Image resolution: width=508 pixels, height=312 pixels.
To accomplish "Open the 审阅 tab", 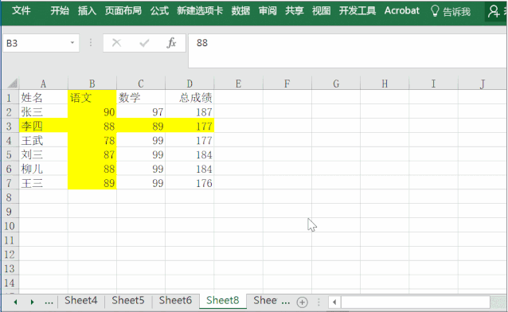I will (x=268, y=10).
